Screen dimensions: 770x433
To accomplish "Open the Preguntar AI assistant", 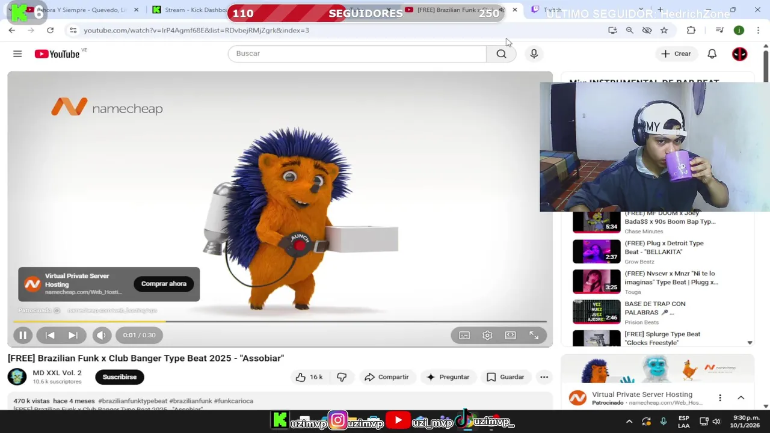I will coord(448,377).
